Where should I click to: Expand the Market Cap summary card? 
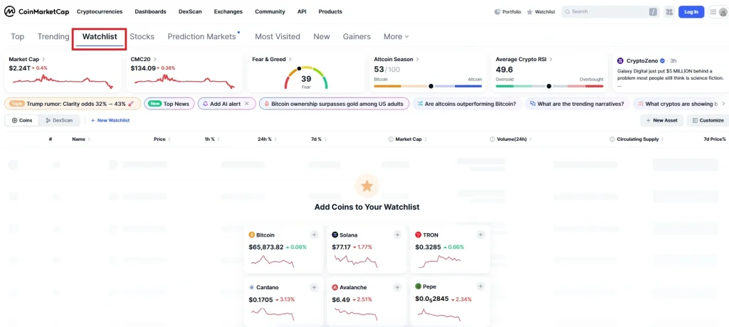tap(27, 60)
